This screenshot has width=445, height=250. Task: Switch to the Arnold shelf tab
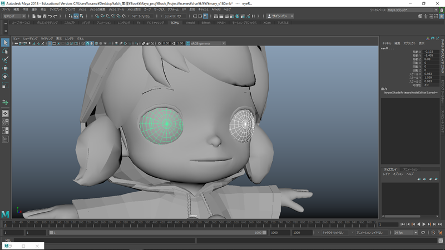pos(190,23)
